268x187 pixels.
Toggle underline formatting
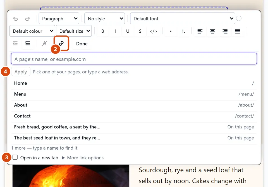point(128,31)
